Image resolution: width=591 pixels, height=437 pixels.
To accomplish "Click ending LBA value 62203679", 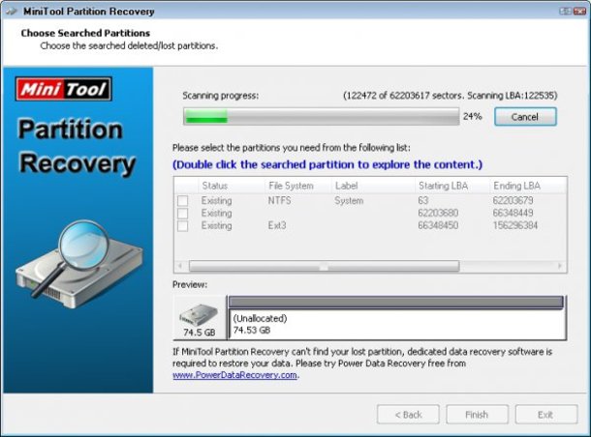I will (513, 200).
